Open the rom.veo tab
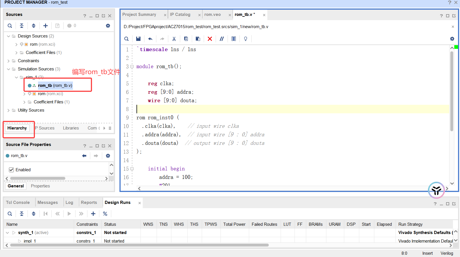The height and width of the screenshot is (257, 460). tap(213, 14)
